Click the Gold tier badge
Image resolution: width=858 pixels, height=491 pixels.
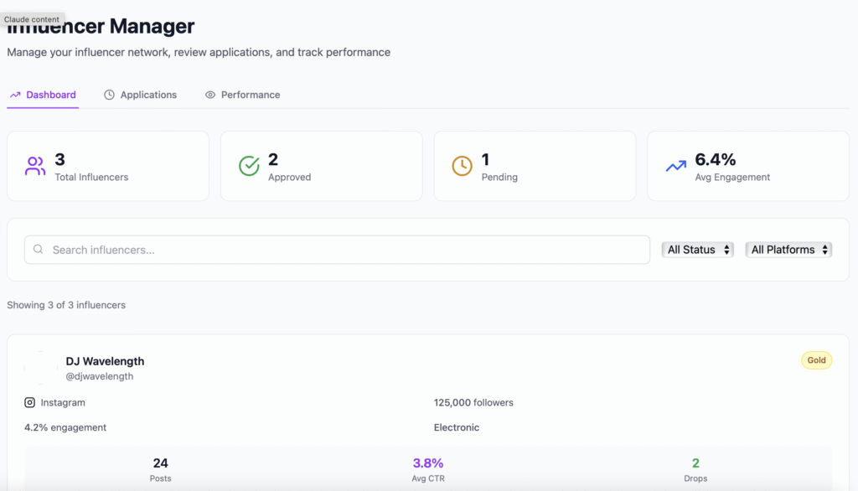tap(816, 360)
